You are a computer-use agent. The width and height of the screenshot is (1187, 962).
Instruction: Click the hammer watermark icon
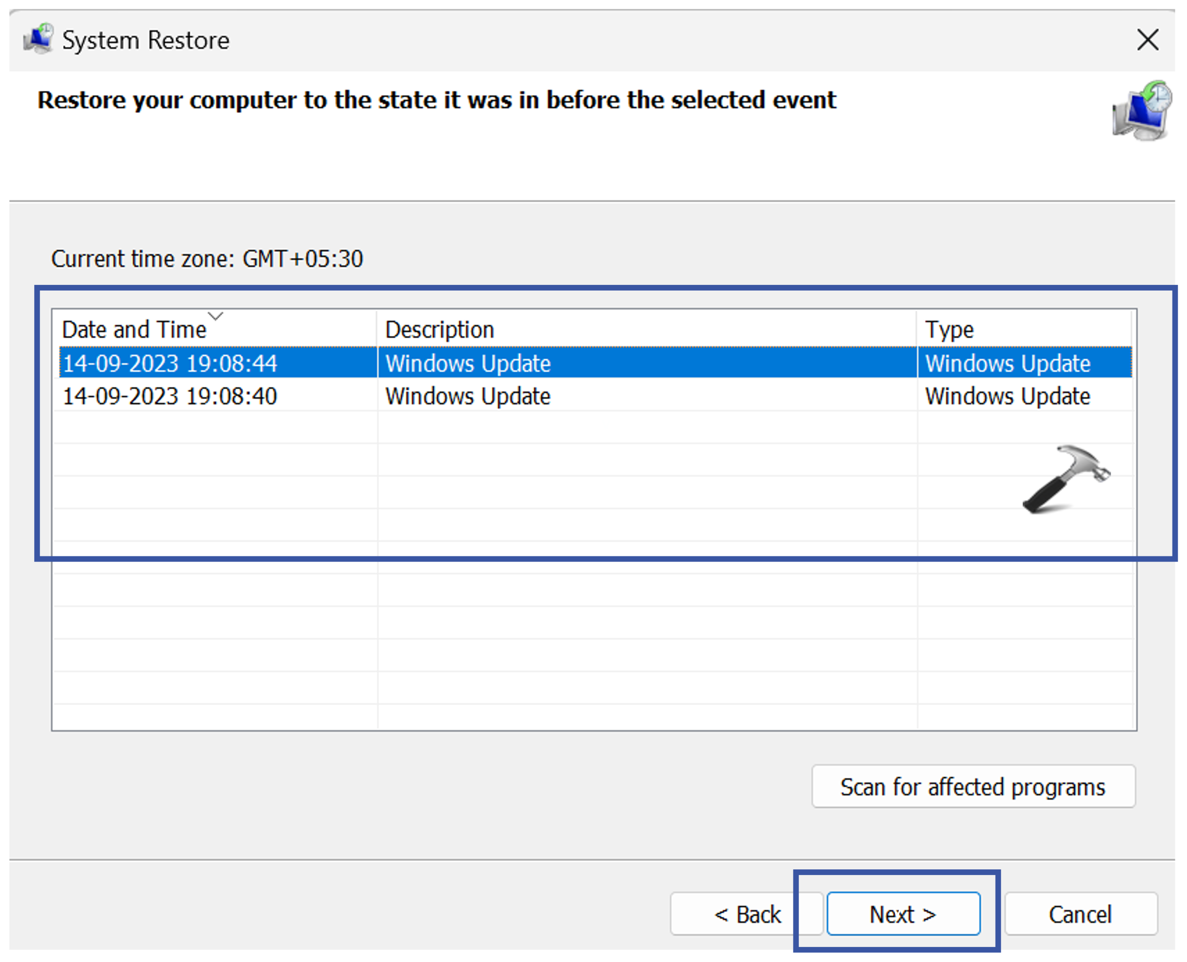point(1065,479)
